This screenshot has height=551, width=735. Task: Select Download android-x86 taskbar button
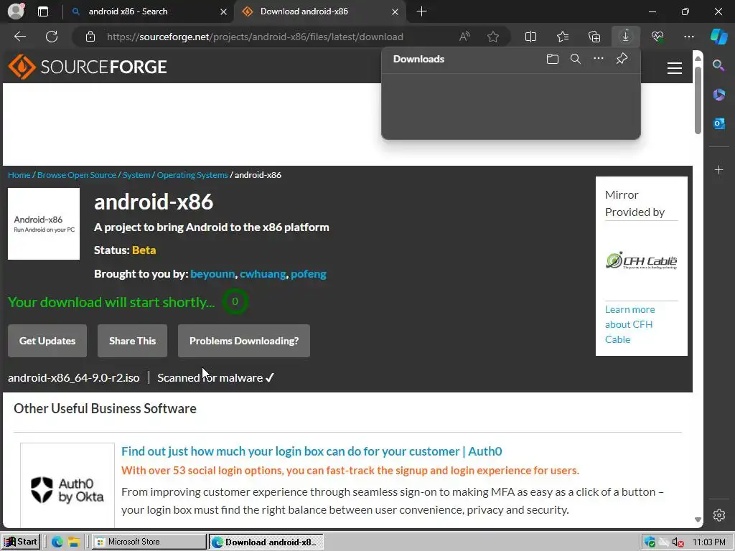[x=266, y=542]
